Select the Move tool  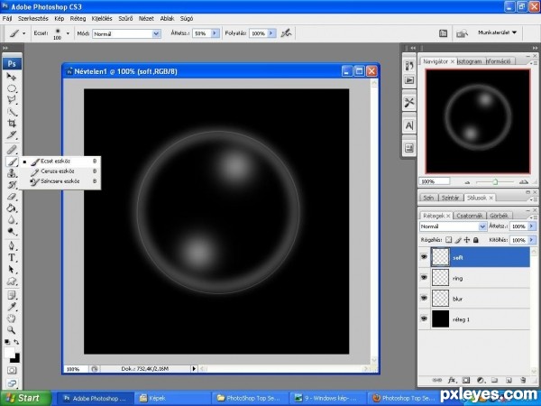(12, 77)
